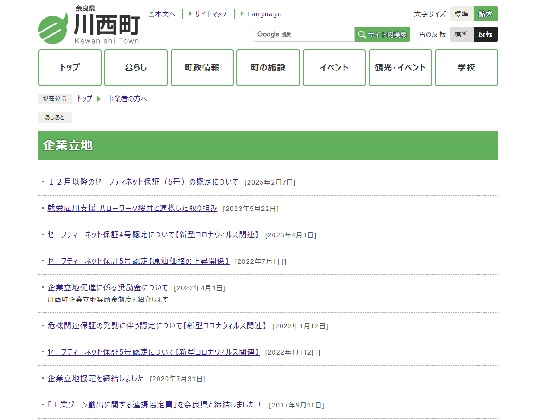This screenshot has width=542, height=420.
Task: Click the date [2023年4月1日]
Action: pos(291,235)
